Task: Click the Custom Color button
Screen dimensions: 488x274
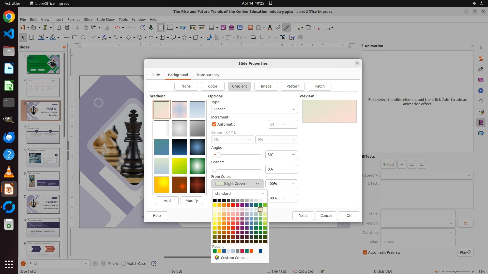Action: (231, 258)
